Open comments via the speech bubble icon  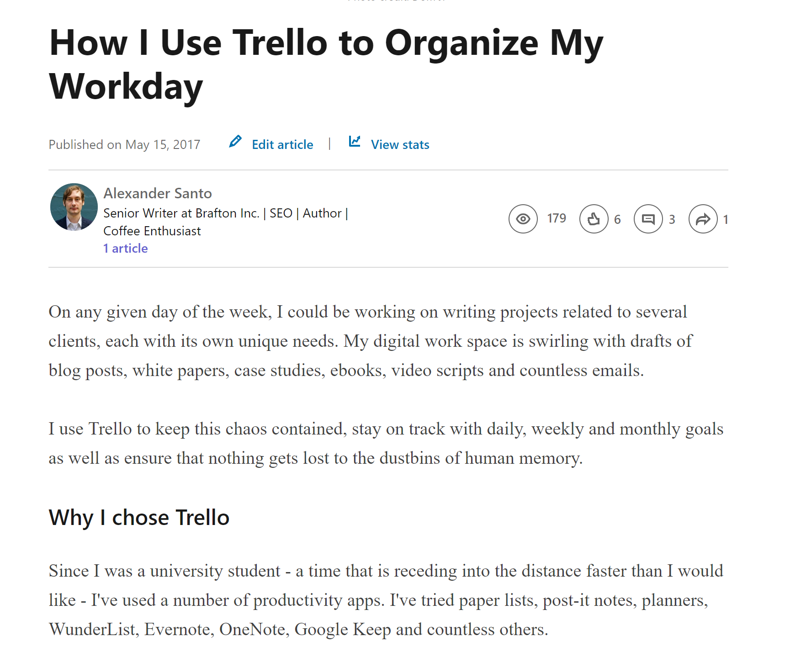point(648,219)
